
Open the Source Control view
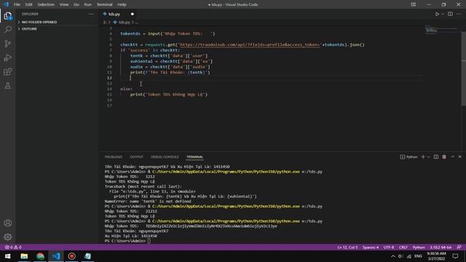pos(8,44)
